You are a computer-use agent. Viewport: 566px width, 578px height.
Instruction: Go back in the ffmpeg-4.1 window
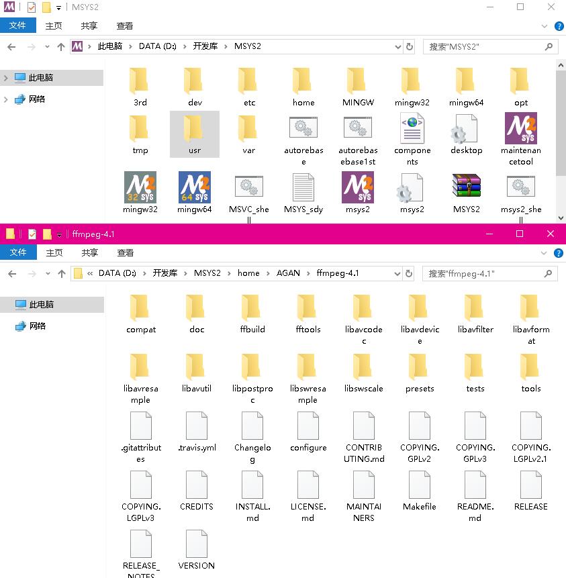(12, 273)
